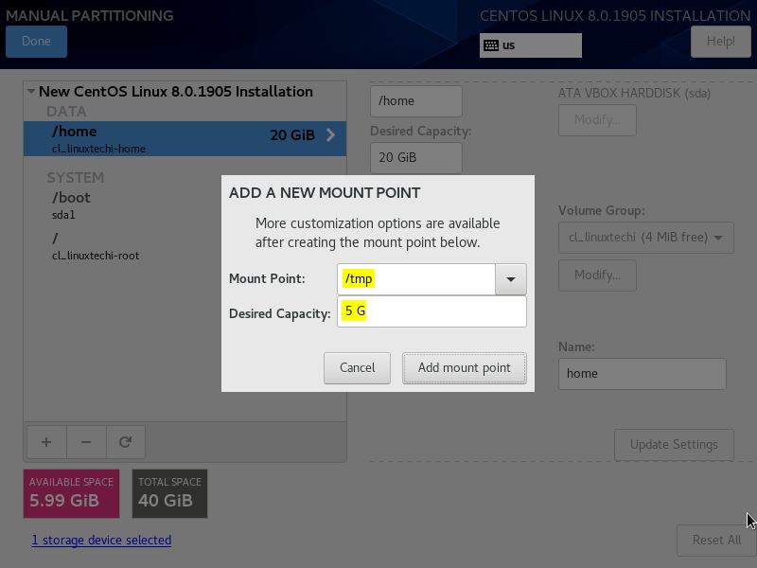This screenshot has width=757, height=568.
Task: Click the 20 GiB size on /home row
Action: (x=292, y=134)
